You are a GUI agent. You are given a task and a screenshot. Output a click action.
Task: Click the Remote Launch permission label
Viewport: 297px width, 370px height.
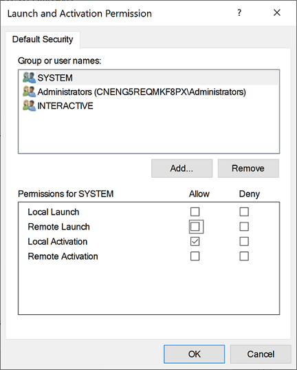point(58,227)
